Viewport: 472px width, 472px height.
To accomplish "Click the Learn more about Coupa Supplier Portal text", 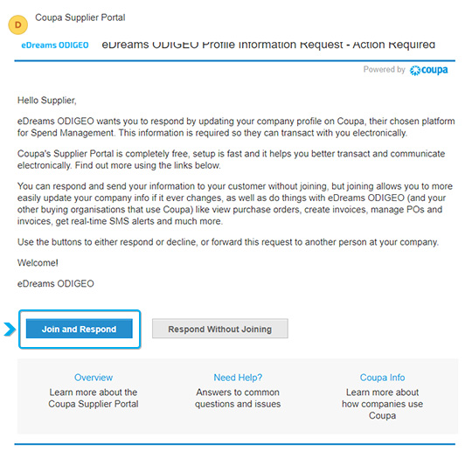I will click(94, 398).
